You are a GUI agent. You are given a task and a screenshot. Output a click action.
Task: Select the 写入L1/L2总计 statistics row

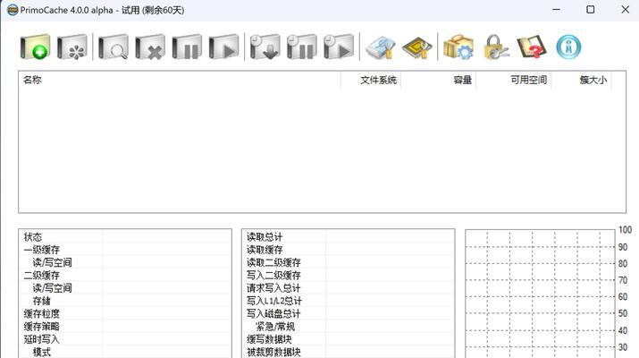tap(349, 301)
